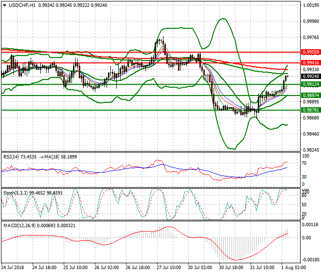Image resolution: width=321 pixels, height=273 pixels.
Task: Select the green 0.98974 support level label
Action: pyautogui.click(x=311, y=96)
